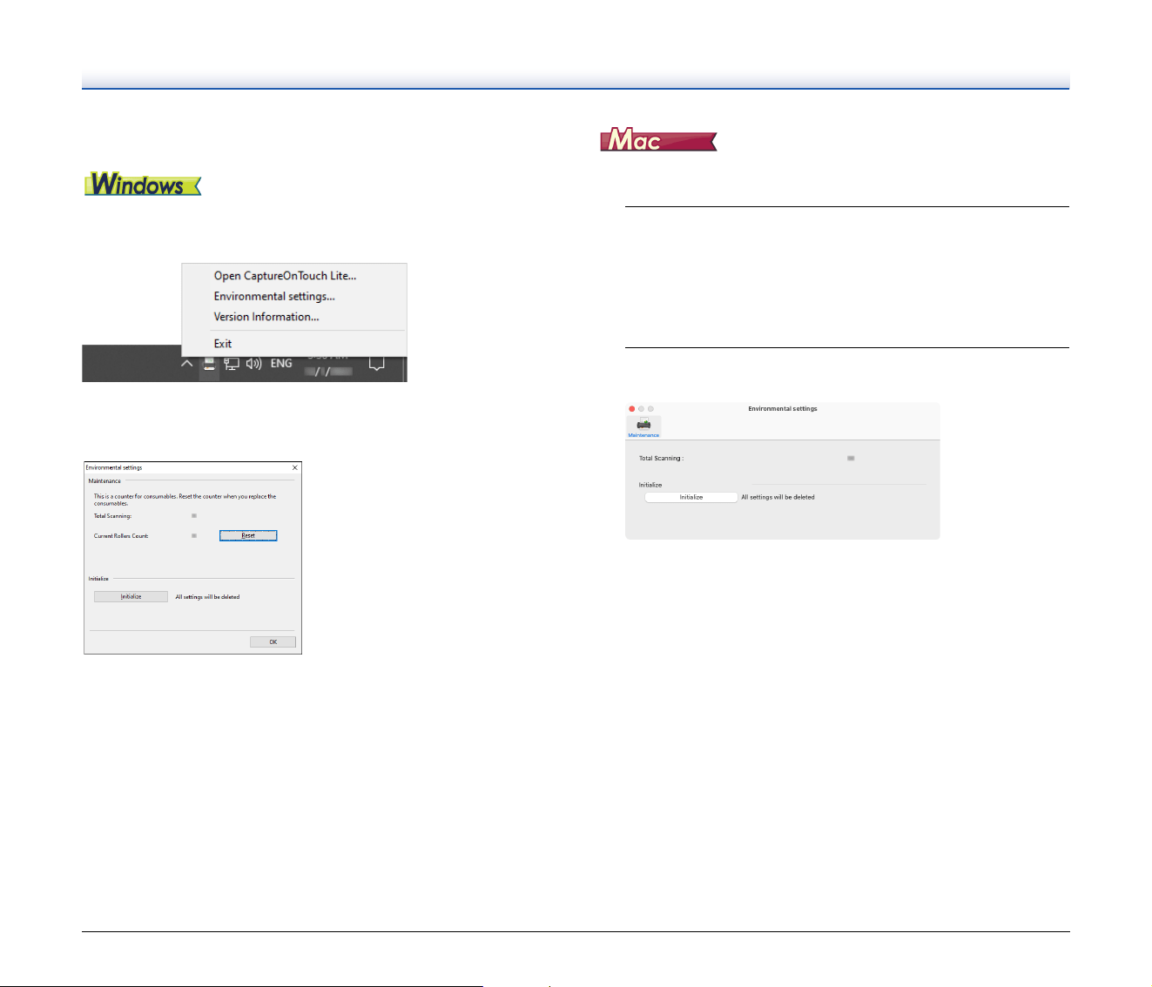Click the Reset button beside Current Rollers Count
Viewport: 1152px width, 987px height.
tap(248, 535)
